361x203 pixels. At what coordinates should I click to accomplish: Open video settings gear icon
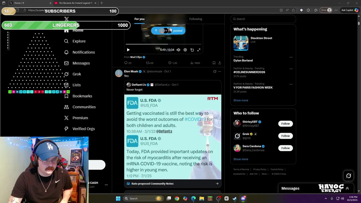pos(185,50)
